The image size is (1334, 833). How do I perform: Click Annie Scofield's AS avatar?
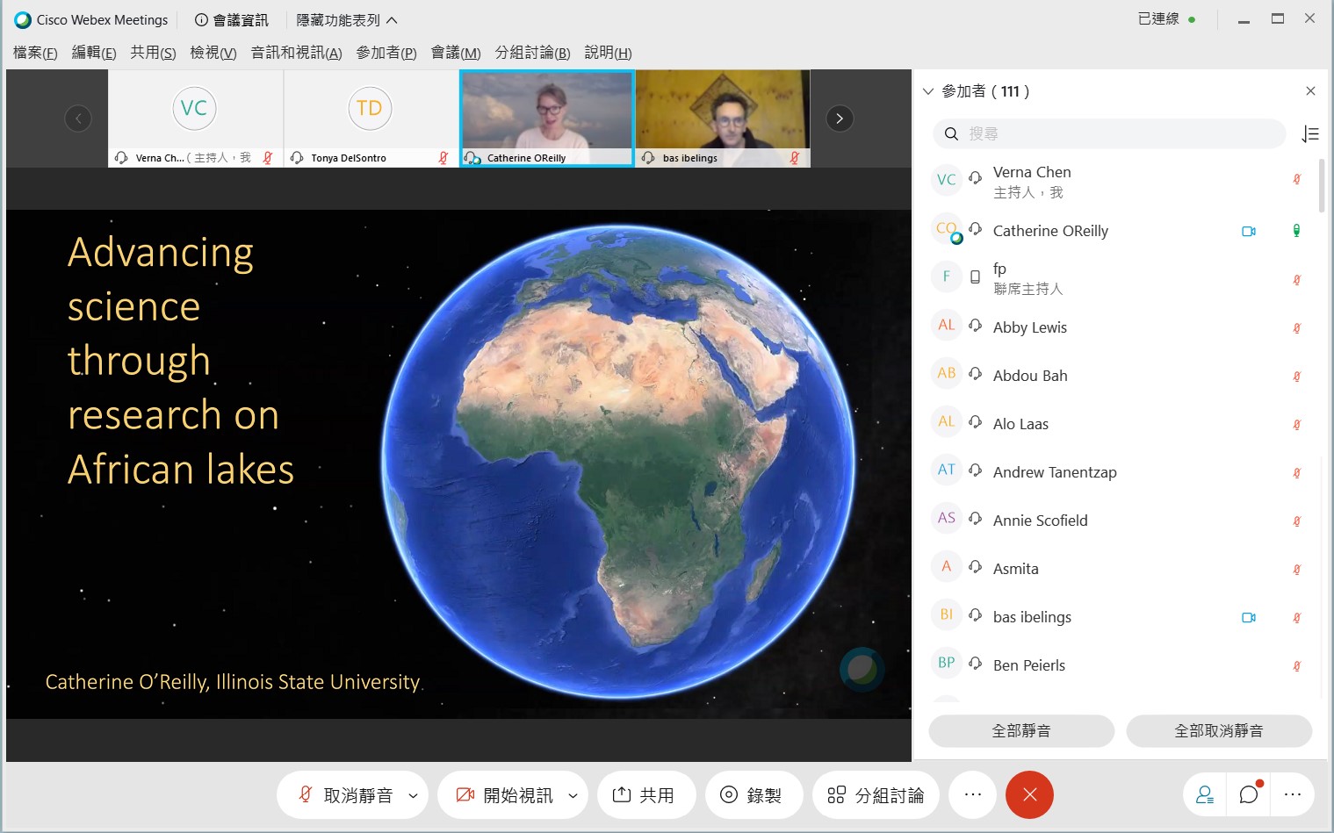946,518
